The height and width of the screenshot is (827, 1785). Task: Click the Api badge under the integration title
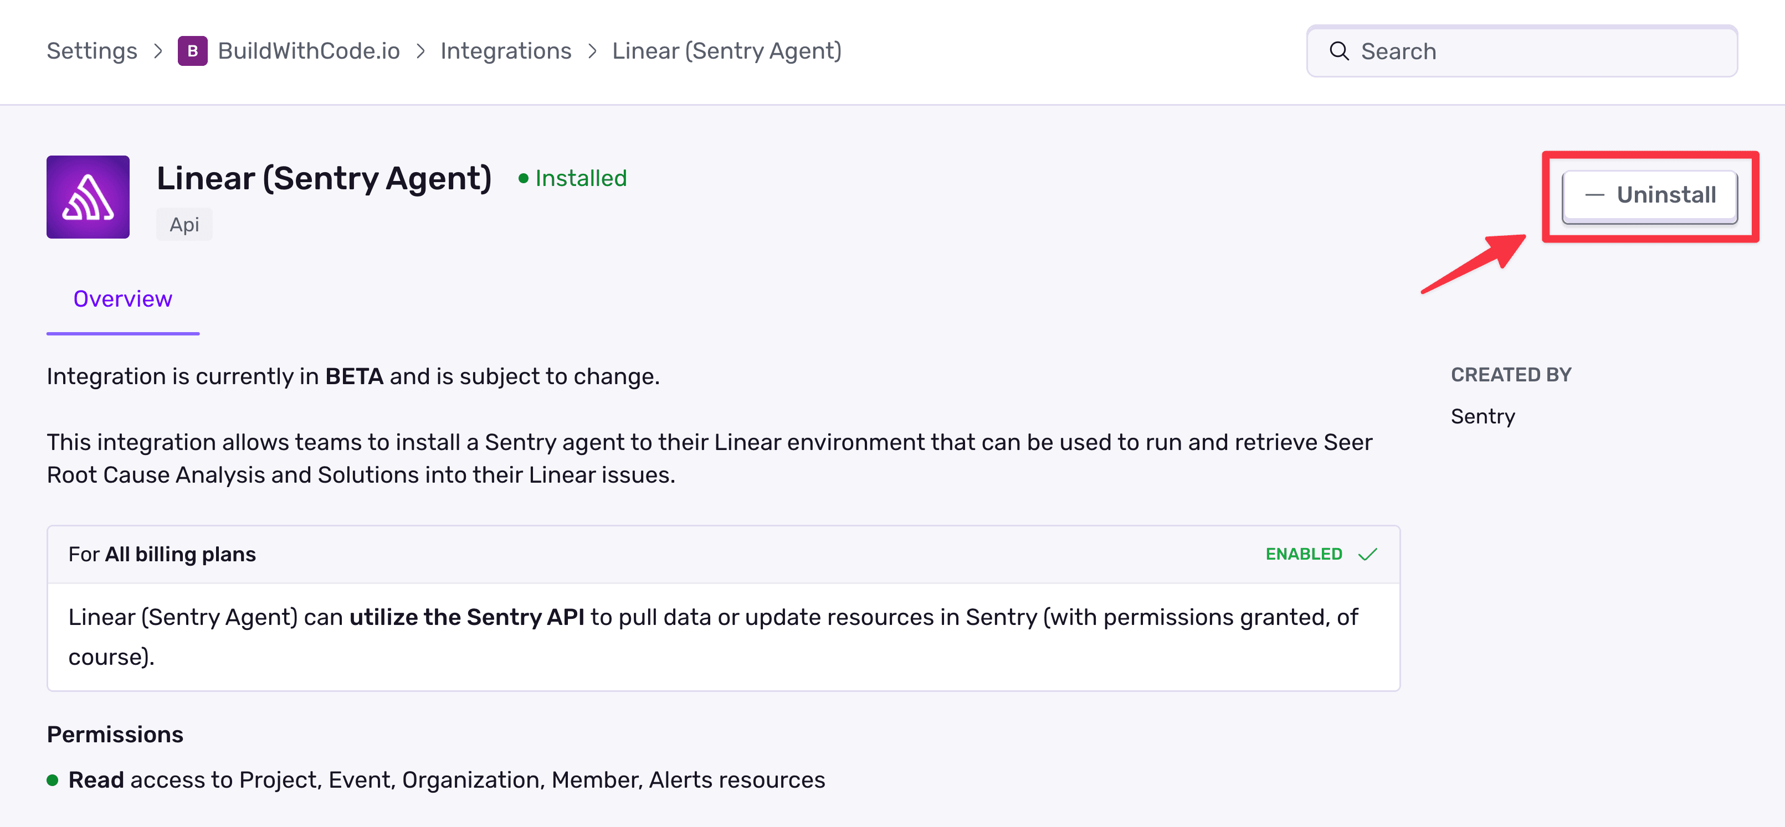point(183,224)
